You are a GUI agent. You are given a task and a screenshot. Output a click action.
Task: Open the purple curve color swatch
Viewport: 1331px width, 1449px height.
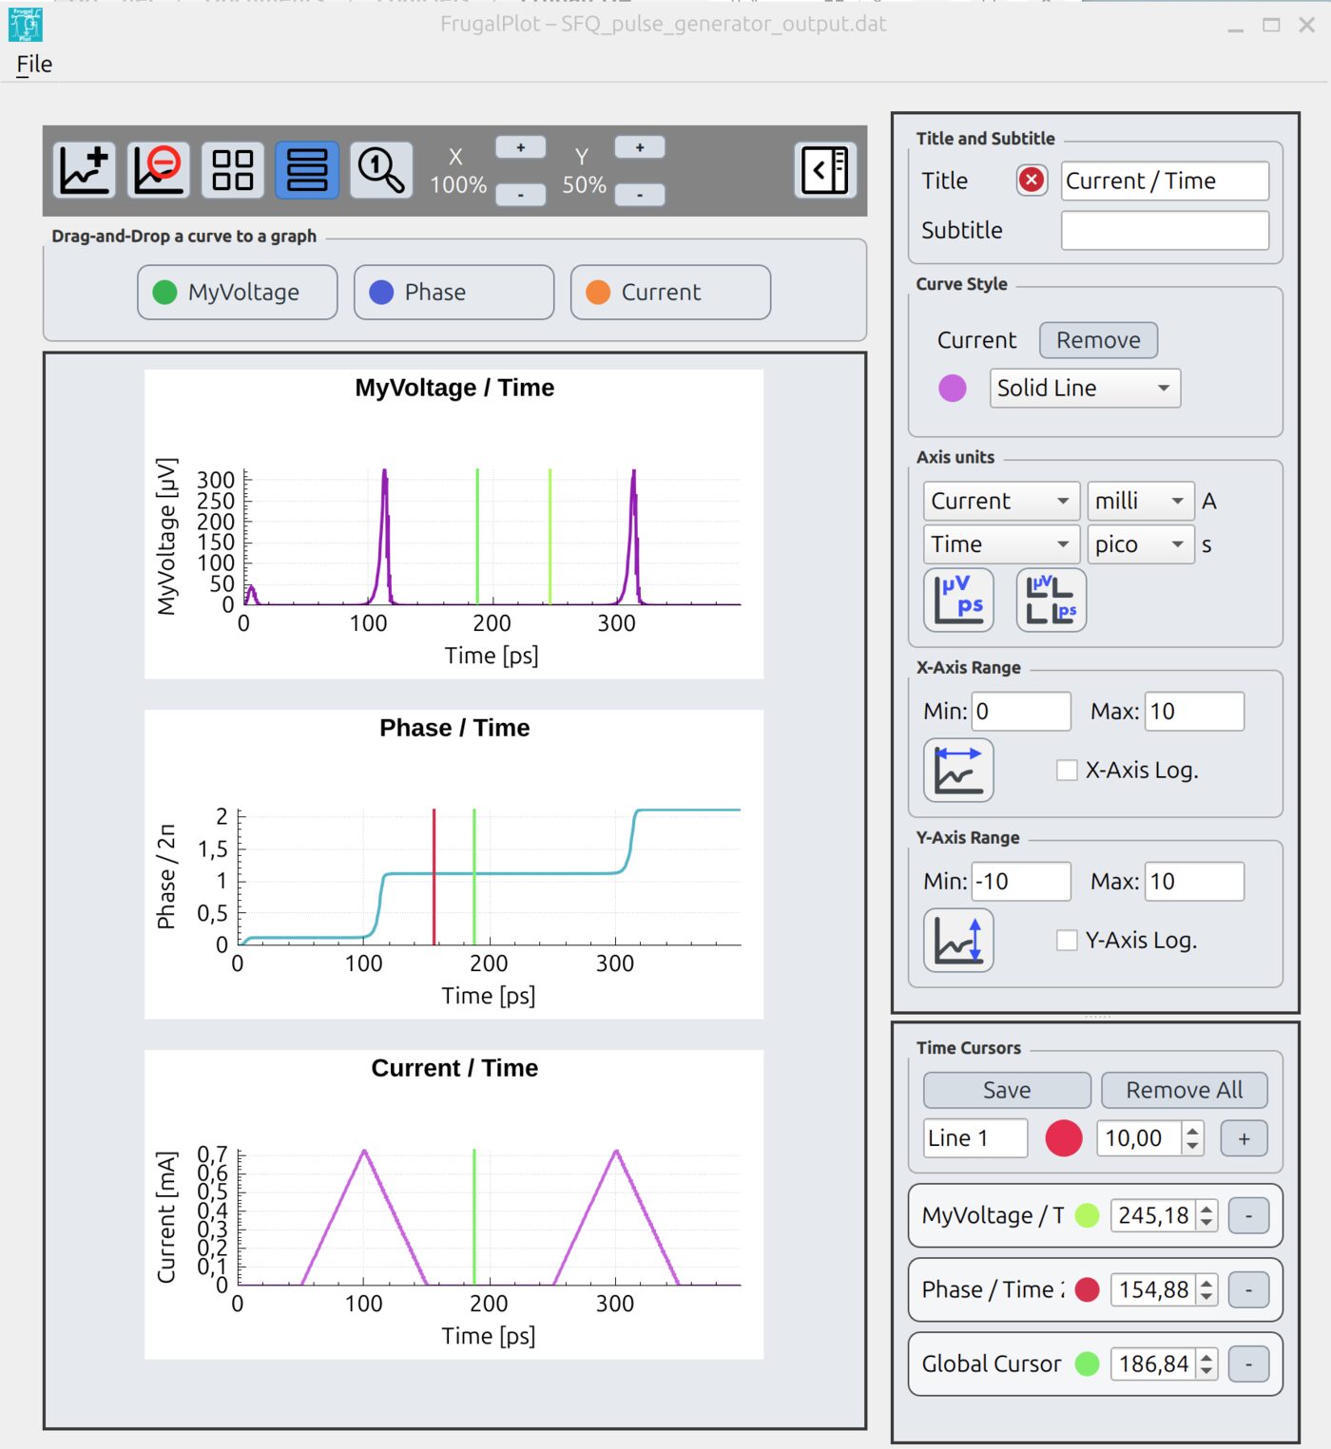pos(953,388)
